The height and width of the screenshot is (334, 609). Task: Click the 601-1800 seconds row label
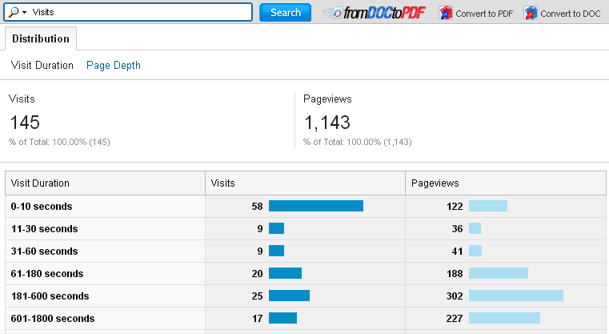coord(53,318)
